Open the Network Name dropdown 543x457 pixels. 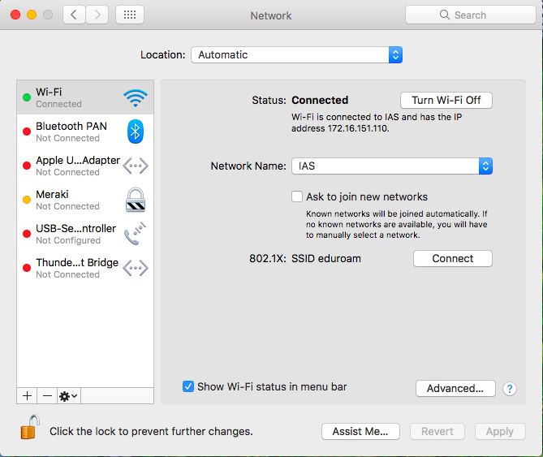point(391,166)
